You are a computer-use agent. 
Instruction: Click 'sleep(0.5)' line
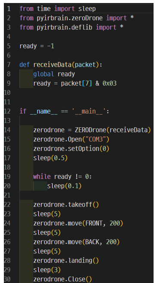[x=50, y=158]
